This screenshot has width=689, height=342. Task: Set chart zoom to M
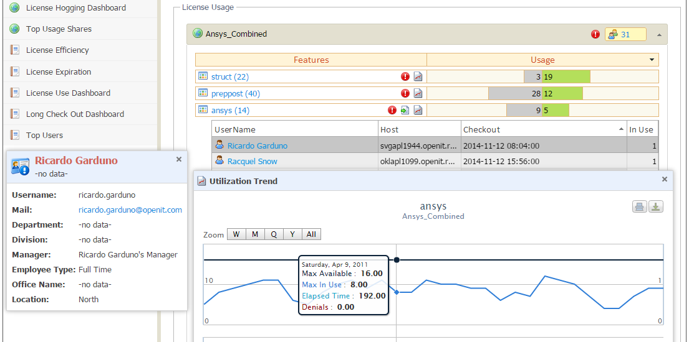point(255,234)
